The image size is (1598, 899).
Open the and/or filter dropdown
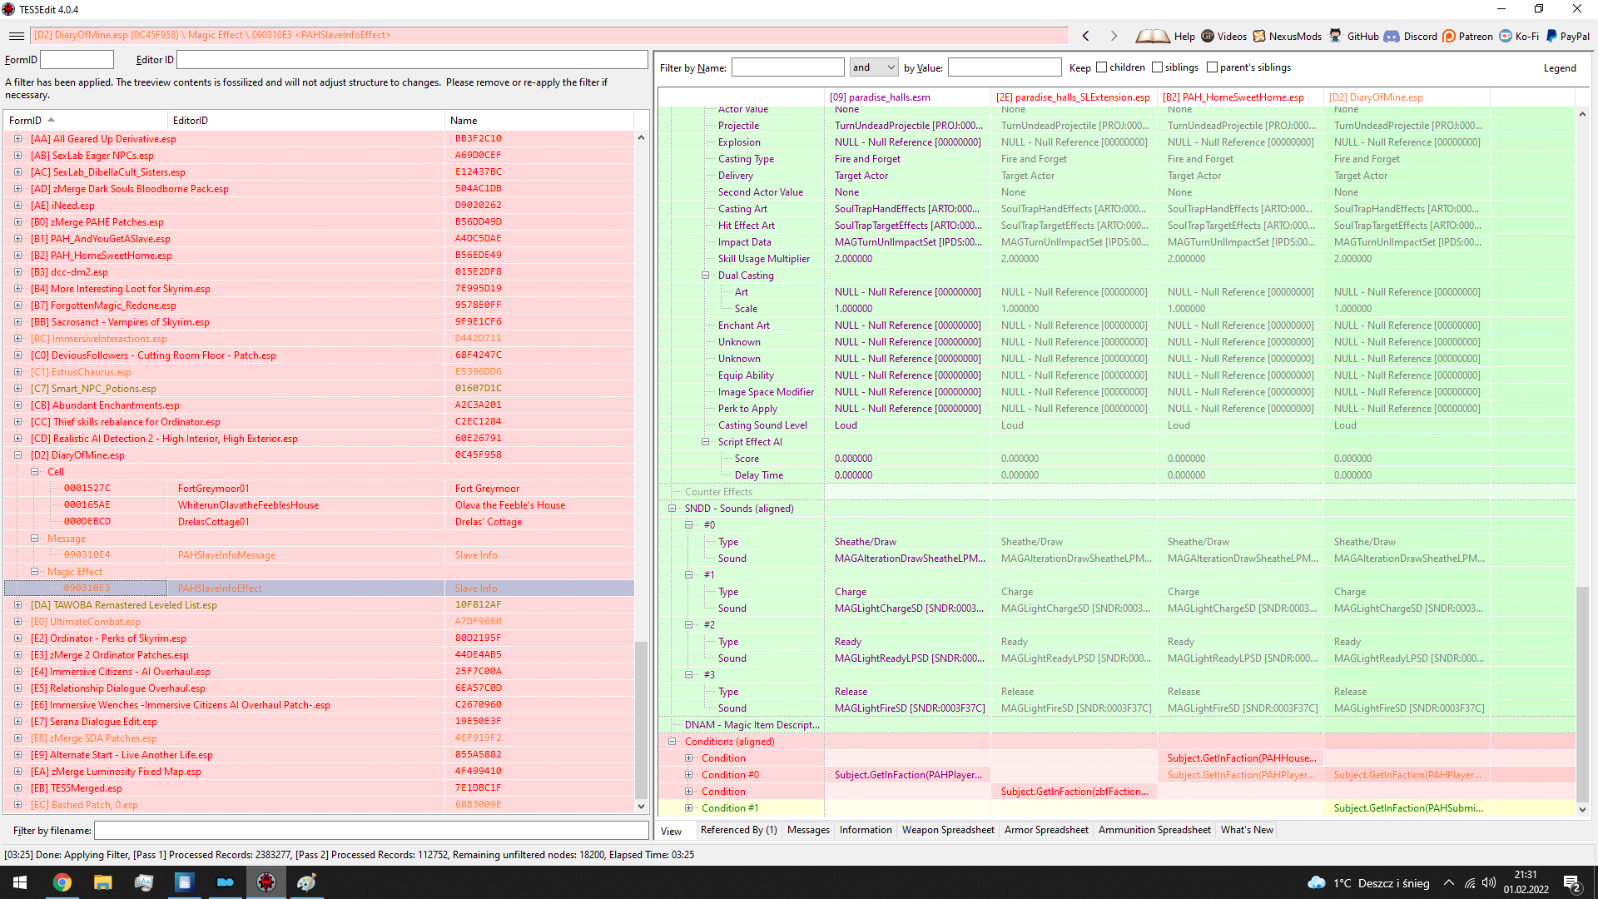point(873,67)
